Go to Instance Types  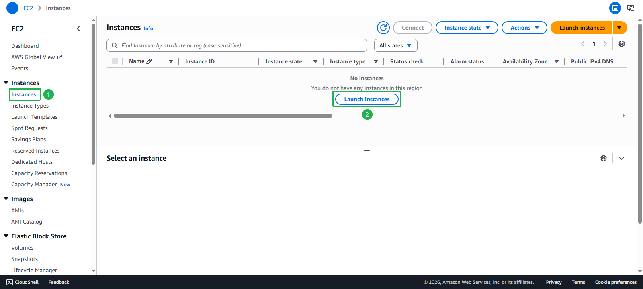[x=30, y=106]
